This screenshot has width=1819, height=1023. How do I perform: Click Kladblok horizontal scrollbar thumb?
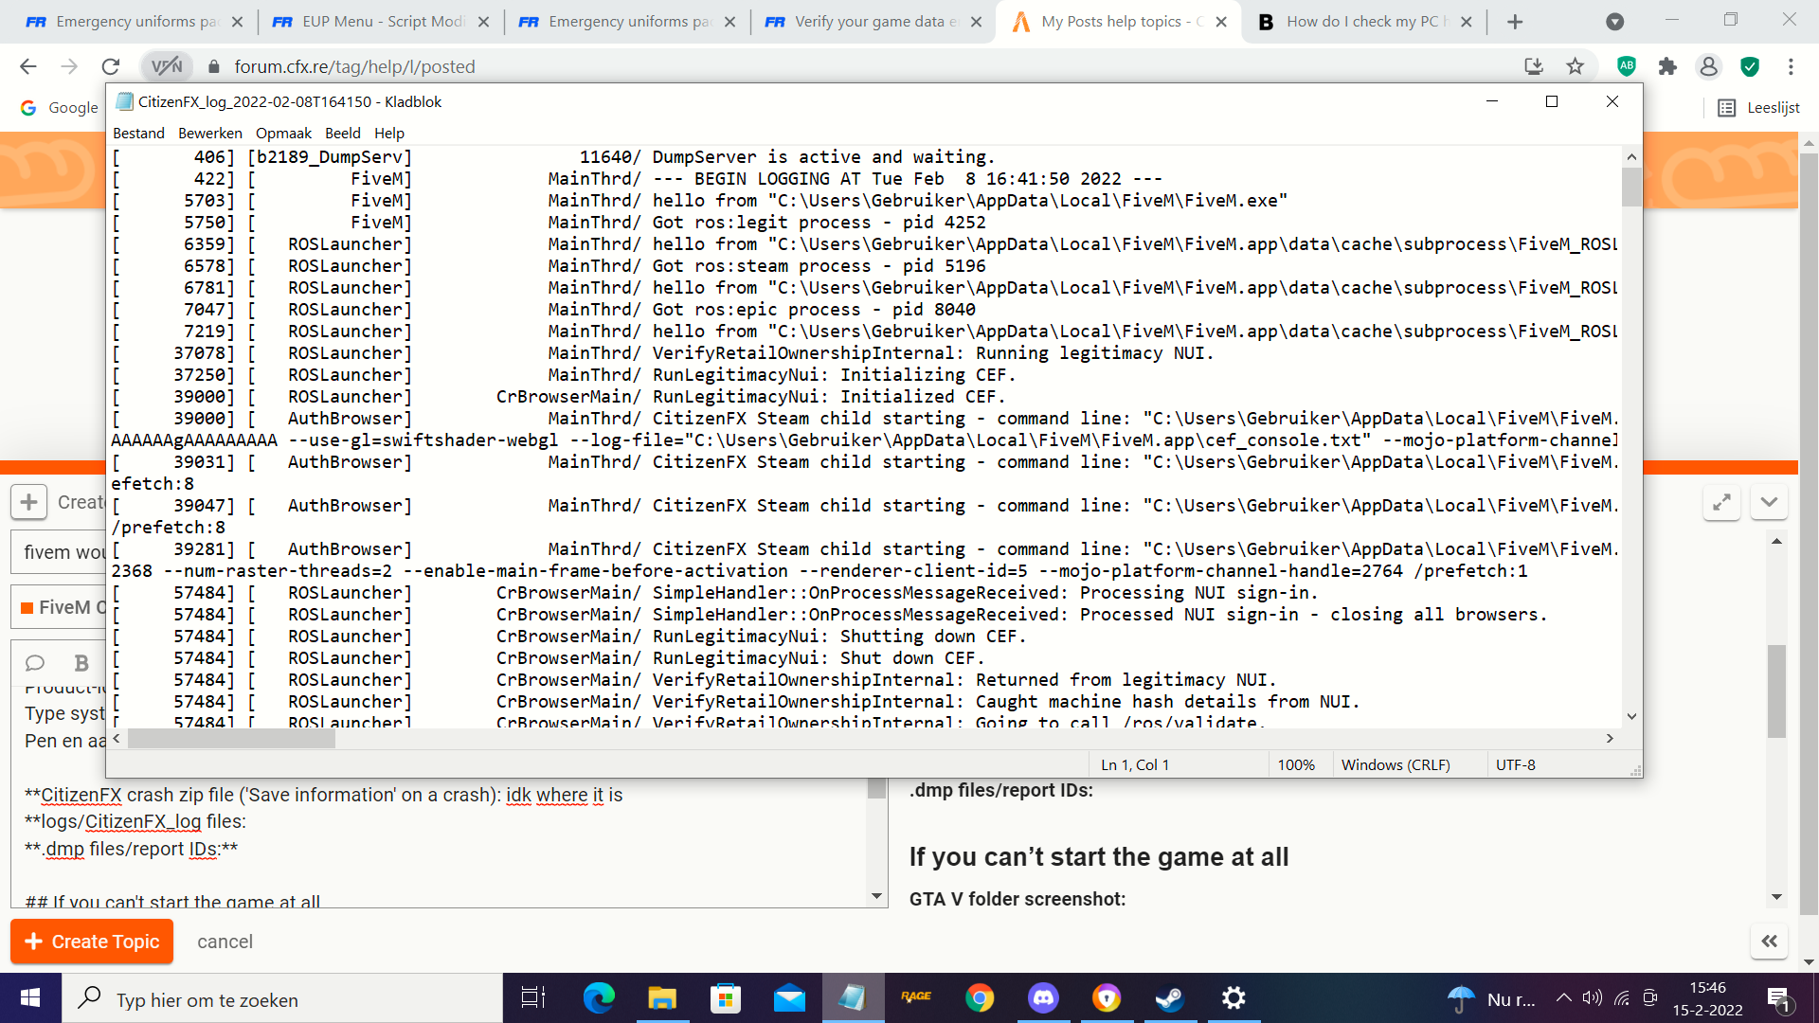click(x=232, y=739)
